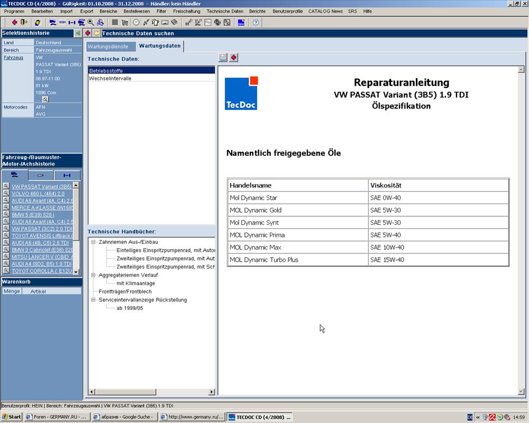
Task: Click Start button on Windows taskbar
Action: coord(12,417)
